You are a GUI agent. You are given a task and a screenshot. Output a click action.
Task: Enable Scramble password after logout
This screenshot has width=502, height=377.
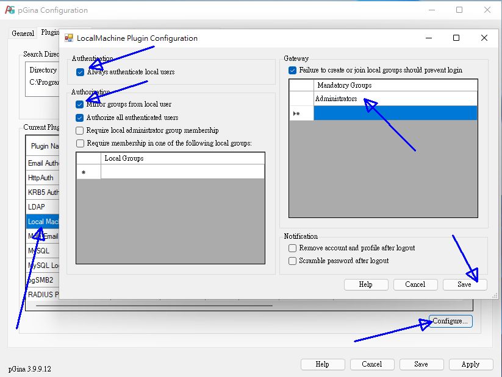click(x=293, y=261)
